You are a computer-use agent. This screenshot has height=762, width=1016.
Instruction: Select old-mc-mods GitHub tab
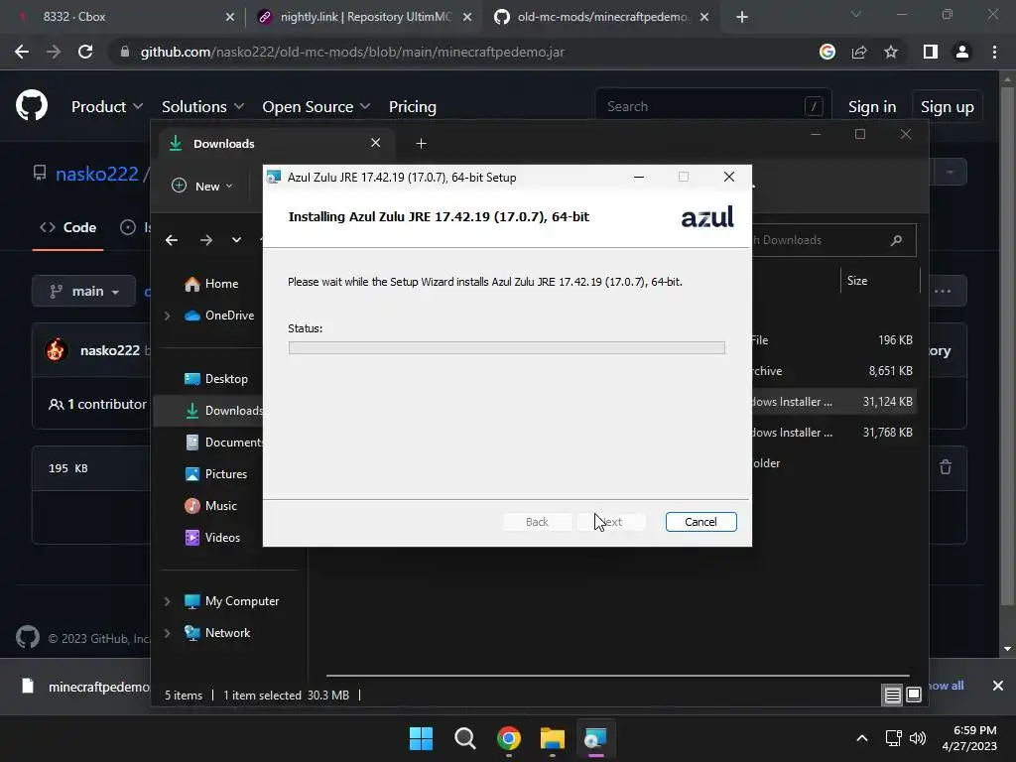(602, 17)
